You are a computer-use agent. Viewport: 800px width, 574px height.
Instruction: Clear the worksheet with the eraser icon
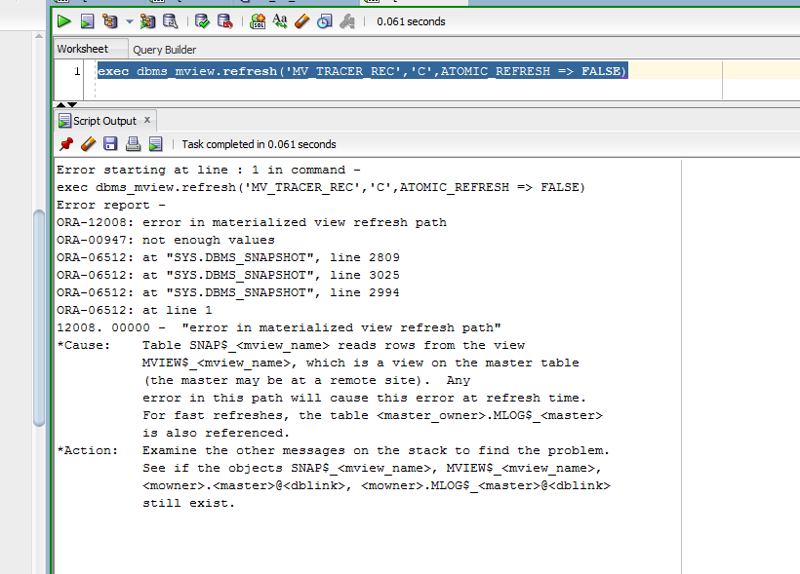pyautogui.click(x=302, y=20)
